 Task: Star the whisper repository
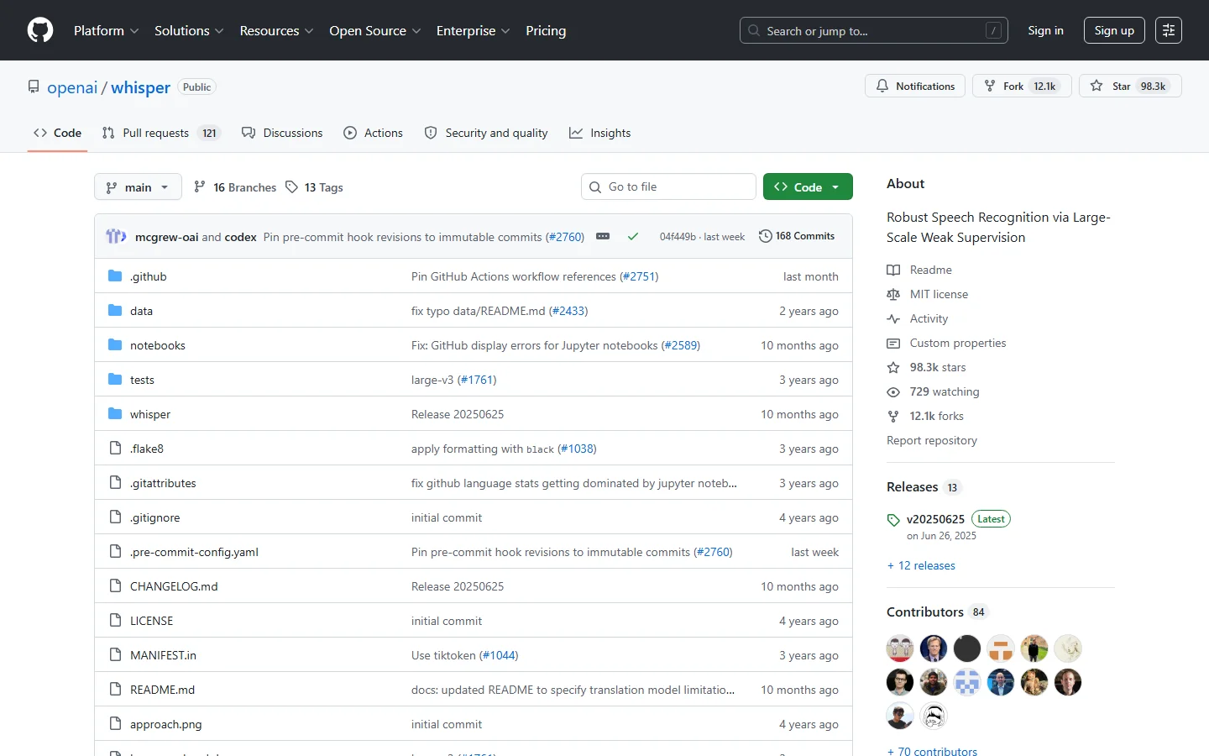tap(1119, 86)
